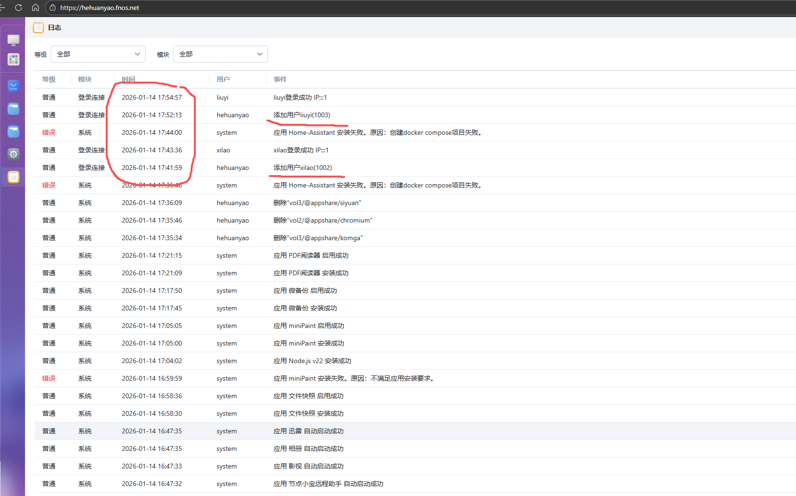796x496 pixels.
Task: Select '应用 文件快照 启用成功' entry
Action: click(309, 396)
